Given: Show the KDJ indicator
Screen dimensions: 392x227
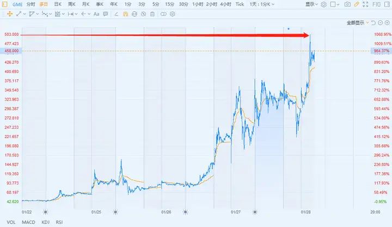Looking at the screenshot, I should [45, 222].
